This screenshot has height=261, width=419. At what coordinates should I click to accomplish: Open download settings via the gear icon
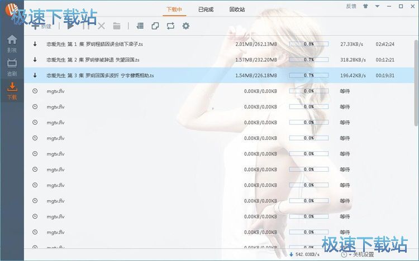click(x=185, y=26)
